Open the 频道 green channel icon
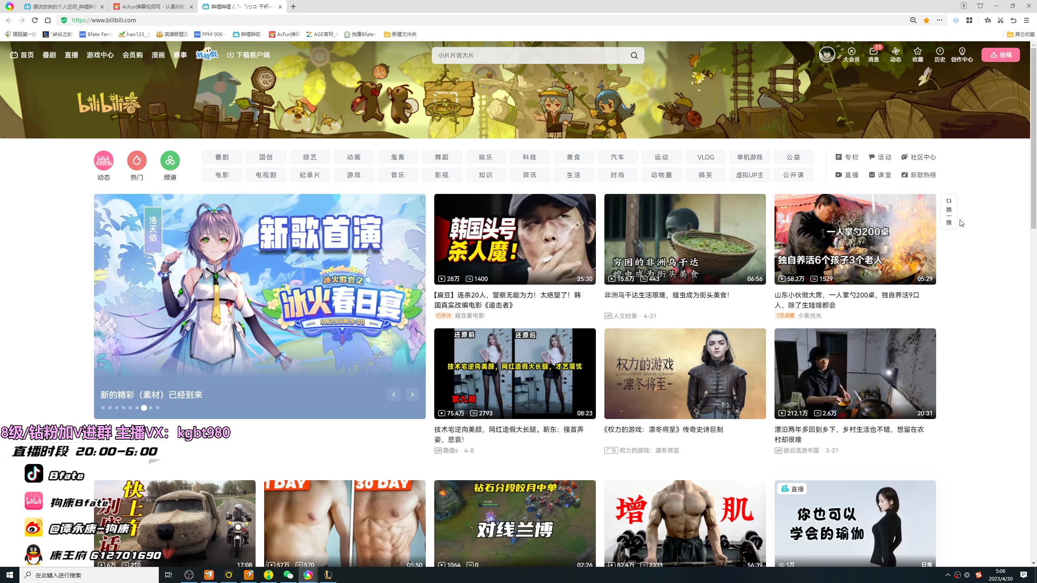Viewport: 1037px width, 583px height. coord(170,161)
